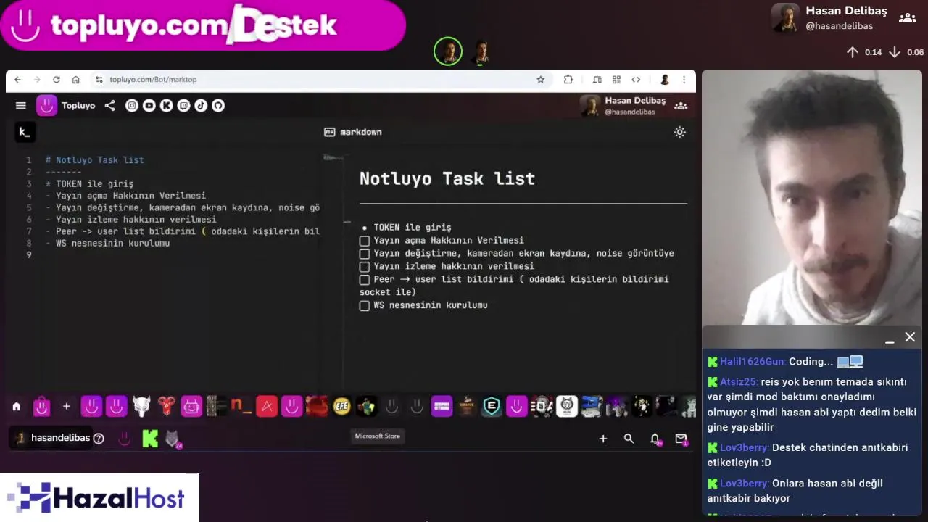This screenshot has width=928, height=522.
Task: Open the home icon in the server bar
Action: [x=17, y=407]
